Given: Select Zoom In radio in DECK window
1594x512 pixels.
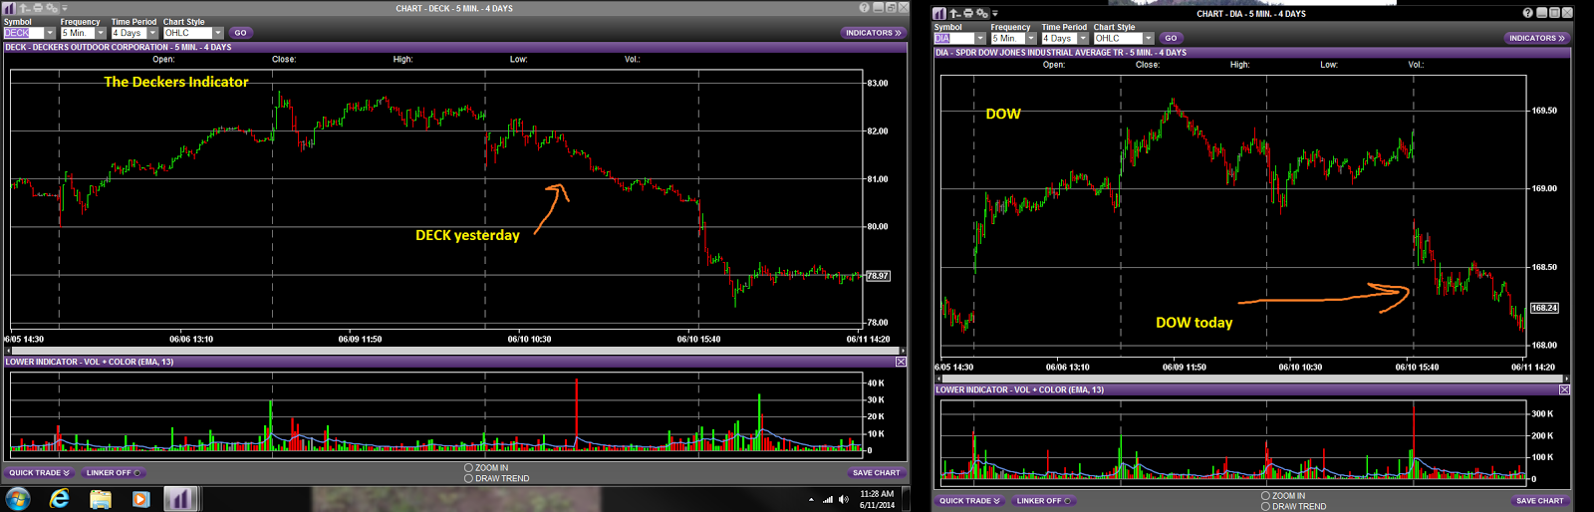Looking at the screenshot, I should 468,468.
